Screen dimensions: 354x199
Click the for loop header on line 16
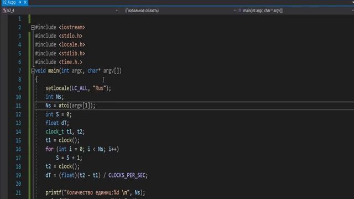[x=82, y=149]
